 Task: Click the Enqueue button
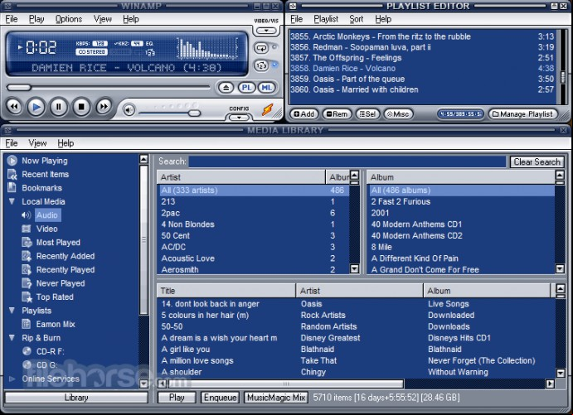coord(220,398)
